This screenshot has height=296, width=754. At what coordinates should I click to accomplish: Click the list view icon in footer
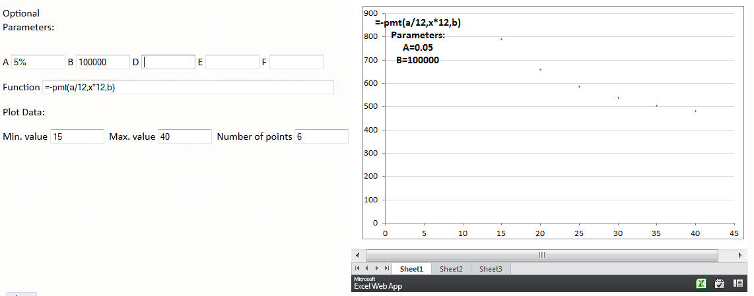pyautogui.click(x=739, y=283)
